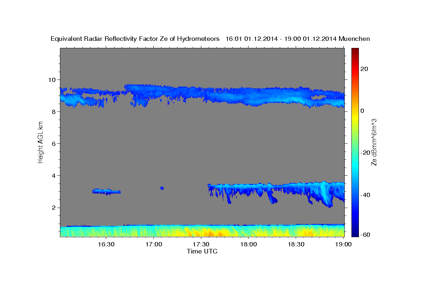Image resolution: width=426 pixels, height=284 pixels.
Task: Click the colorbar label '-20'
Action: pos(366,153)
